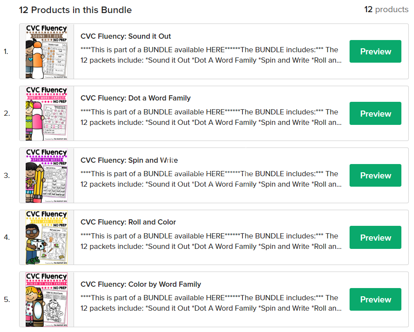The height and width of the screenshot is (332, 414).
Task: Open the CVC Fluency: Sound it Out title
Action: point(126,36)
